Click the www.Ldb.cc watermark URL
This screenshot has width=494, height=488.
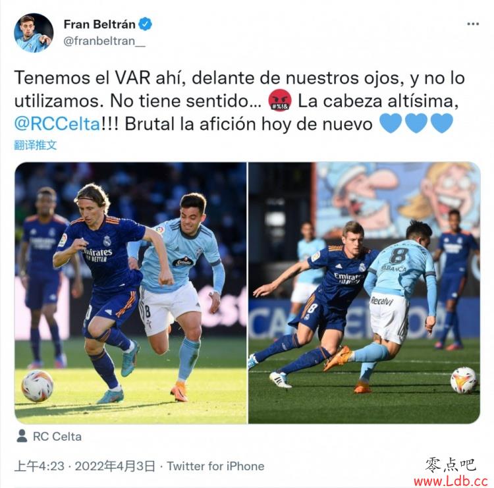(x=451, y=481)
